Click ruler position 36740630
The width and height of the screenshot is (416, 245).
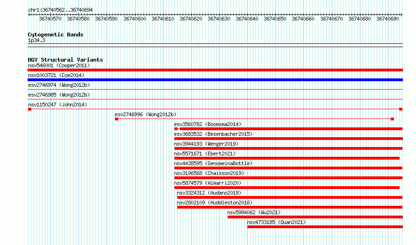[x=219, y=19]
